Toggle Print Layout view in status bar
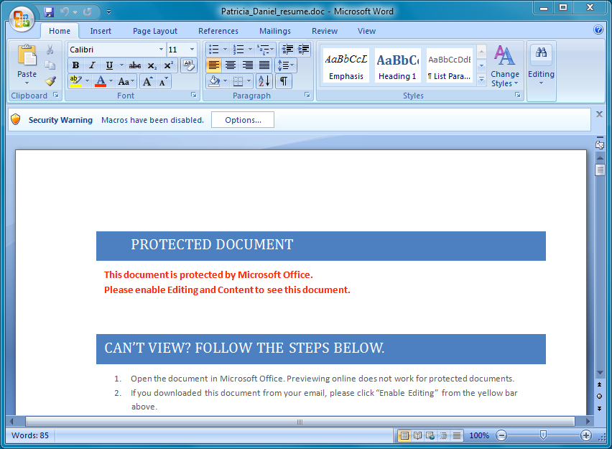The height and width of the screenshot is (449, 612). click(x=404, y=435)
